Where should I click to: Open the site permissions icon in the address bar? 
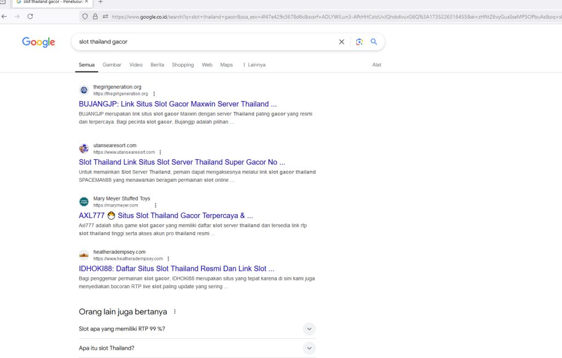click(105, 16)
